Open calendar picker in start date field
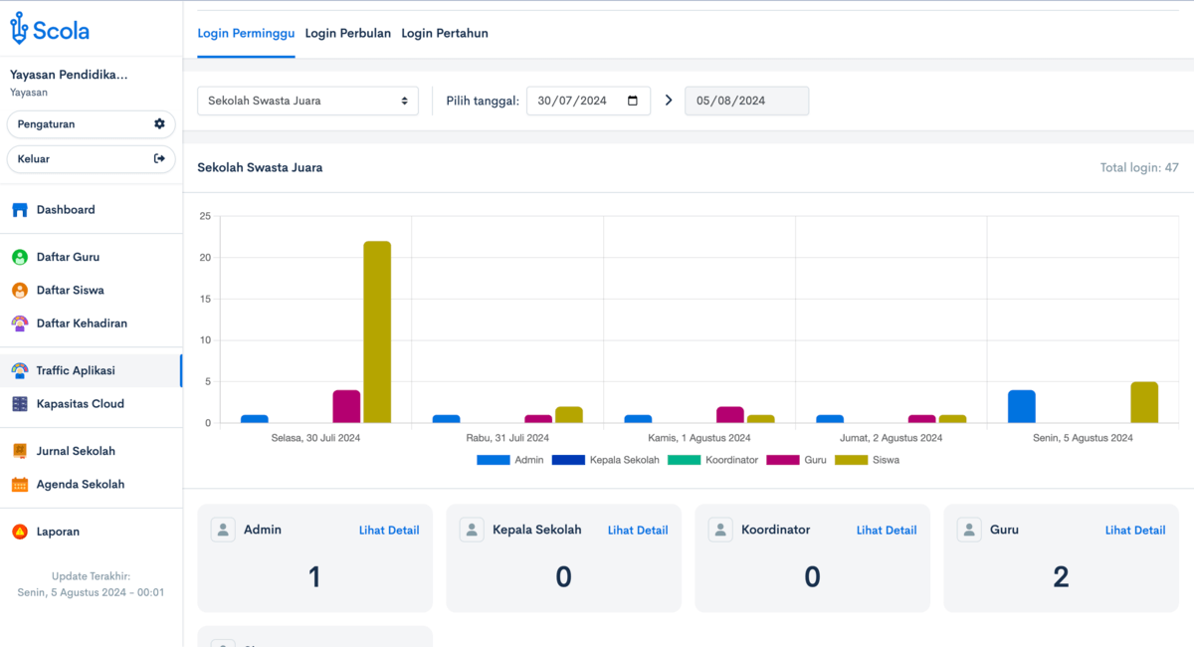The width and height of the screenshot is (1194, 647). pyautogui.click(x=633, y=101)
